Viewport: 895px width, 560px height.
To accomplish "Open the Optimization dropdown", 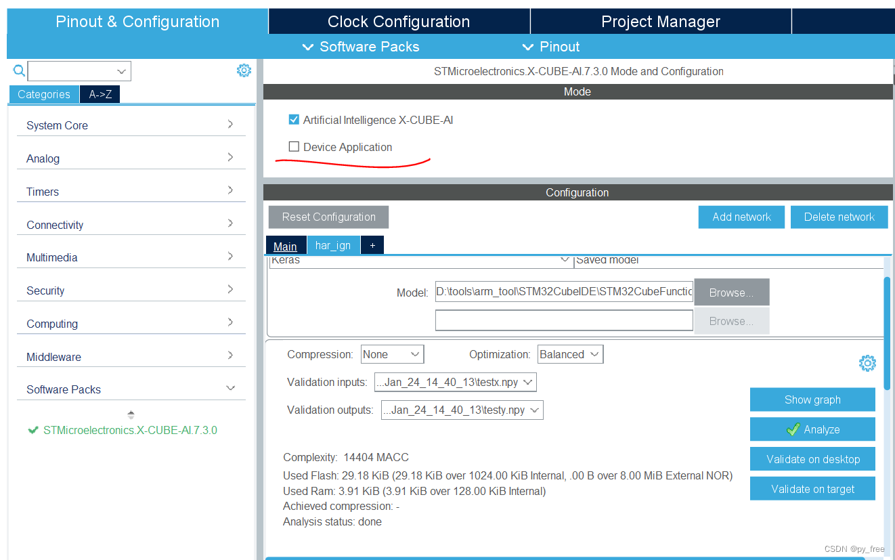I will pos(571,354).
